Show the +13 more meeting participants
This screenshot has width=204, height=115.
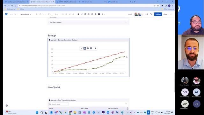click(x=197, y=104)
